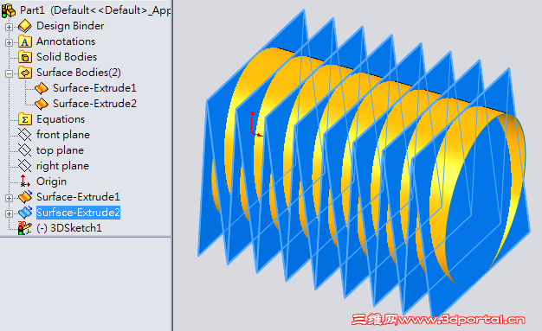
Task: Click the highlighted Surface-Extrude2 feature icon
Action: (25, 213)
